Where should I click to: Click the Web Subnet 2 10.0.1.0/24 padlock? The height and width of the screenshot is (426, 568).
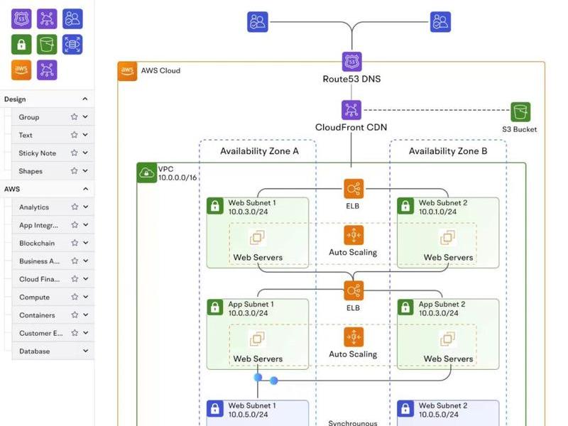[x=405, y=206]
